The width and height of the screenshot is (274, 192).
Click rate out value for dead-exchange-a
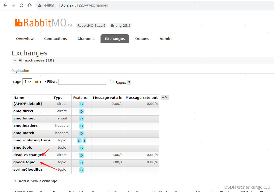pyautogui.click(x=152, y=155)
